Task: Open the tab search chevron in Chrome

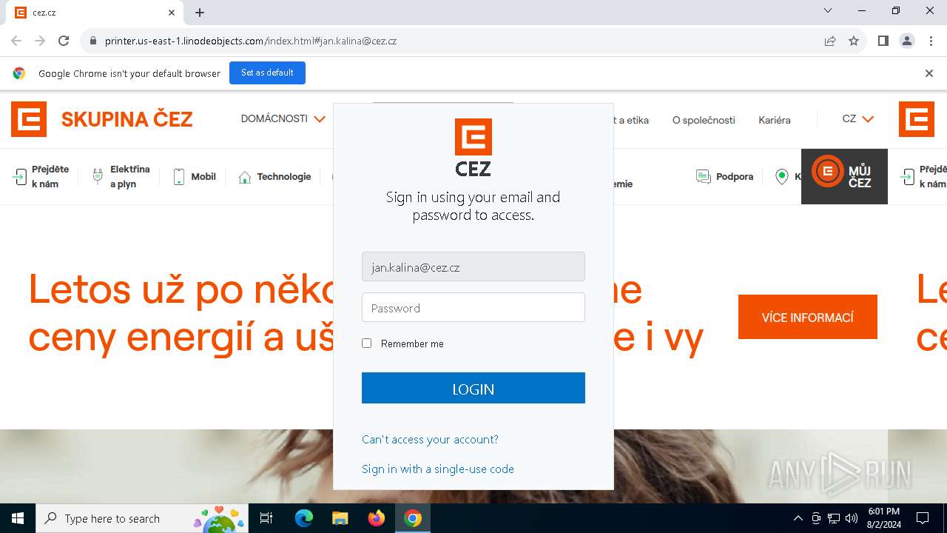Action: (x=828, y=10)
